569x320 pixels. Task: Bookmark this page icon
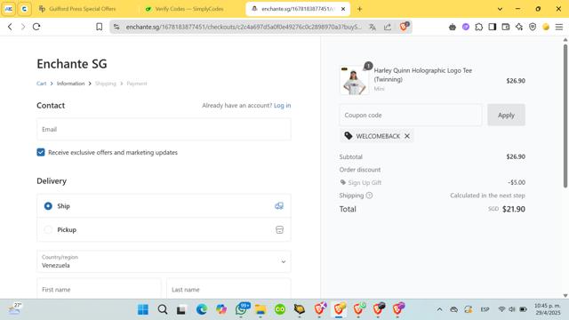99,27
